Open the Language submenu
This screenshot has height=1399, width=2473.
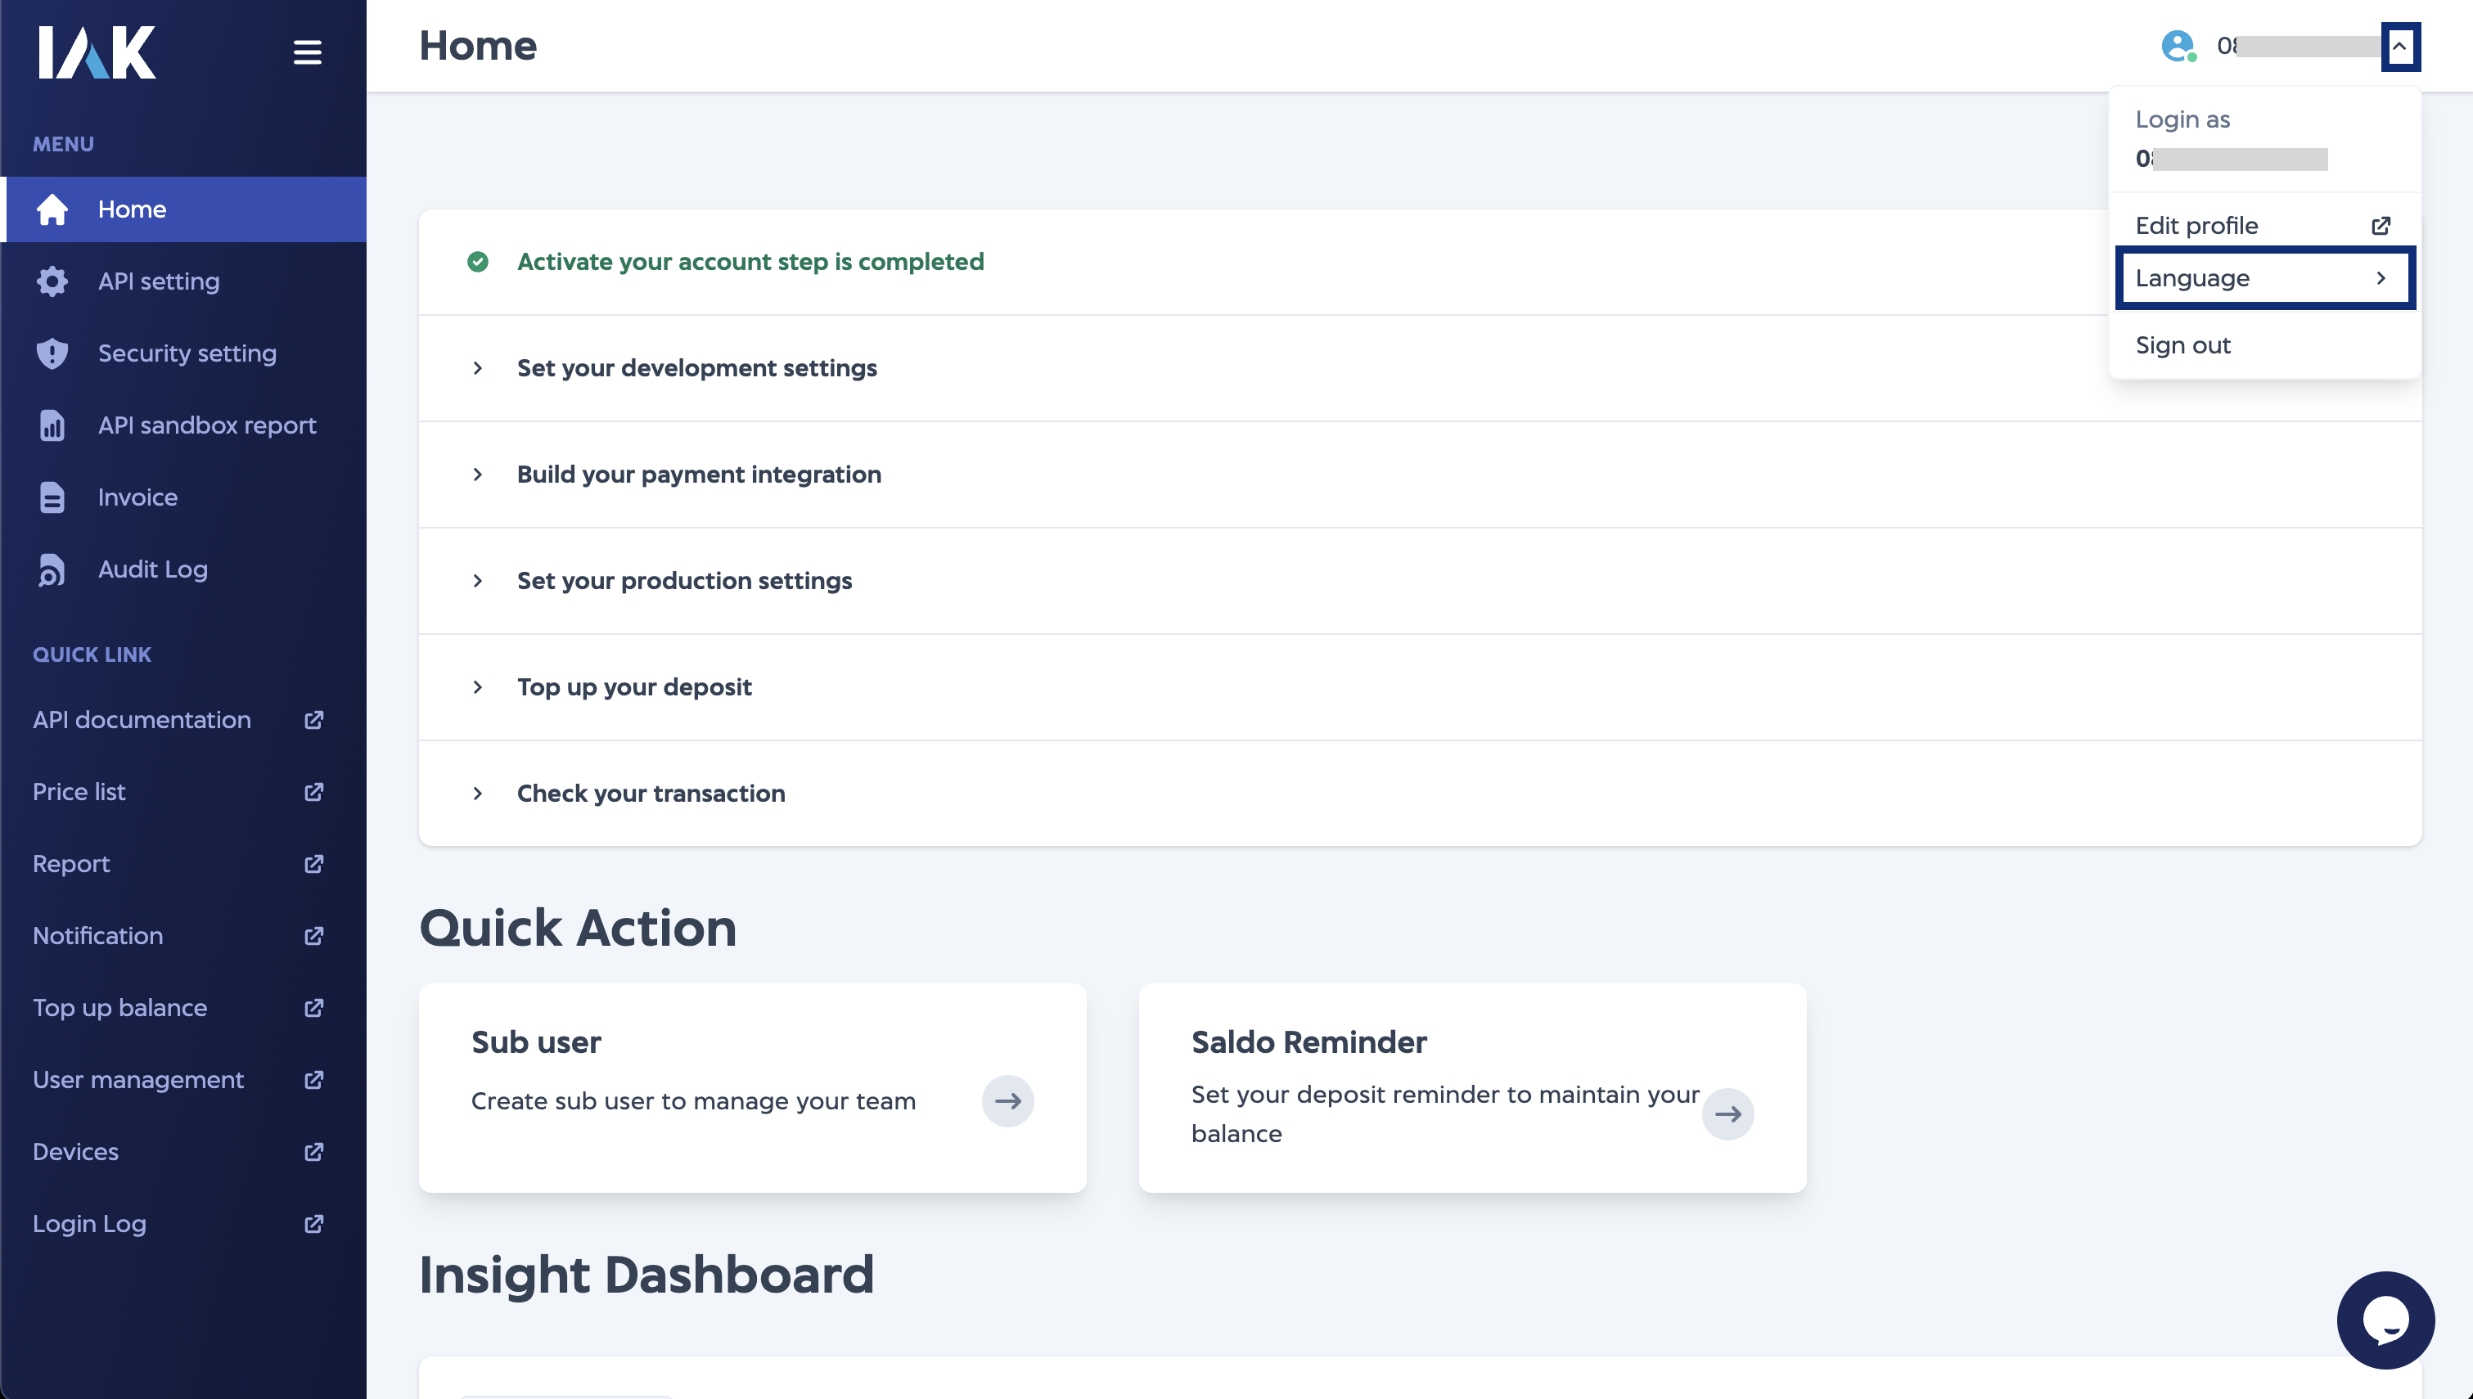(2264, 279)
